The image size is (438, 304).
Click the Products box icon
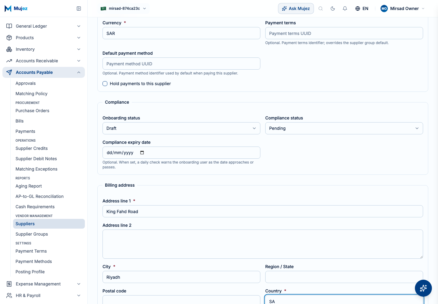9,38
